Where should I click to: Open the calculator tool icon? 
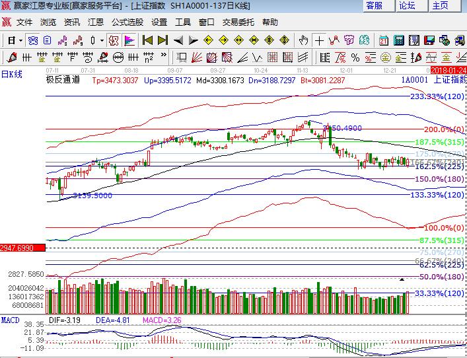pos(399,40)
